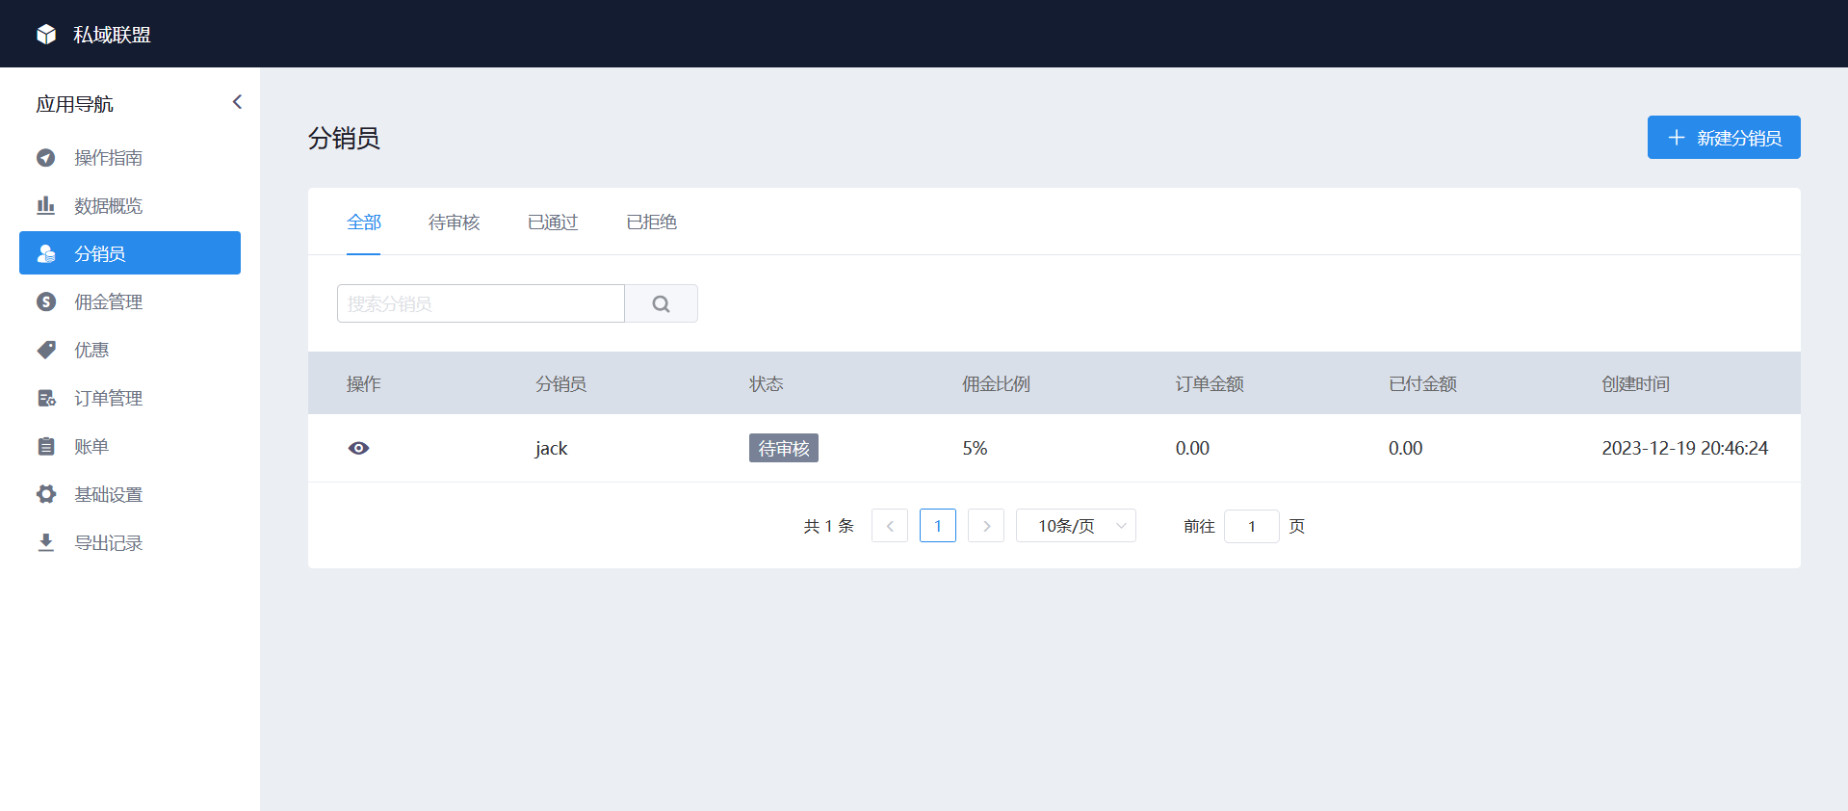Go to the next page with the arrow

[x=986, y=526]
